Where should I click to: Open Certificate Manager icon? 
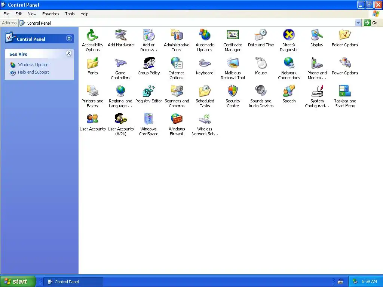point(233,40)
